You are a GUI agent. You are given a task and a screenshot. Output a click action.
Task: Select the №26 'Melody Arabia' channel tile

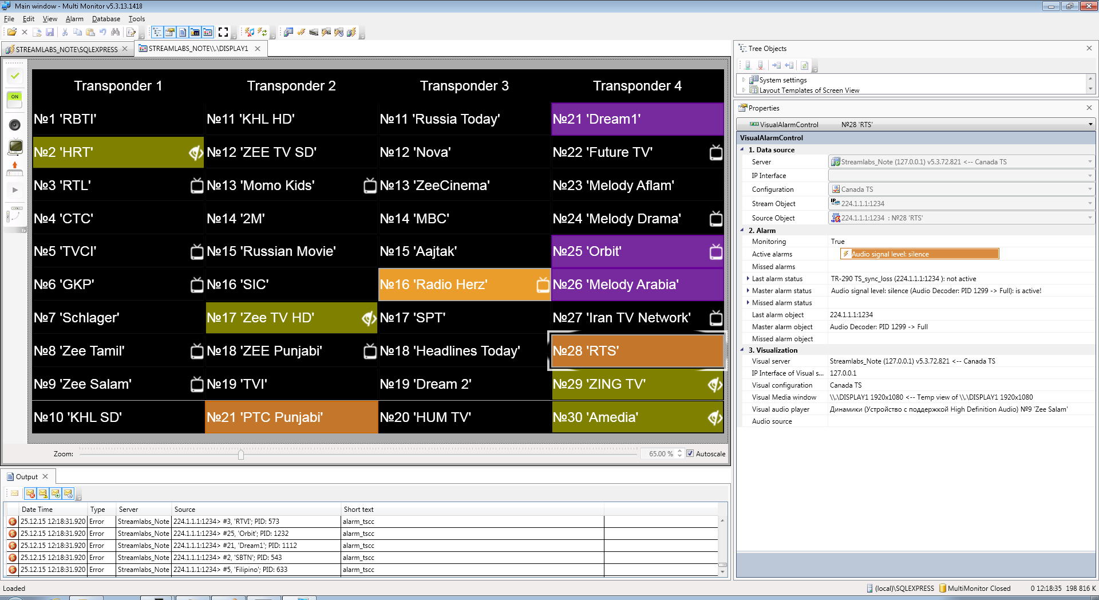637,285
